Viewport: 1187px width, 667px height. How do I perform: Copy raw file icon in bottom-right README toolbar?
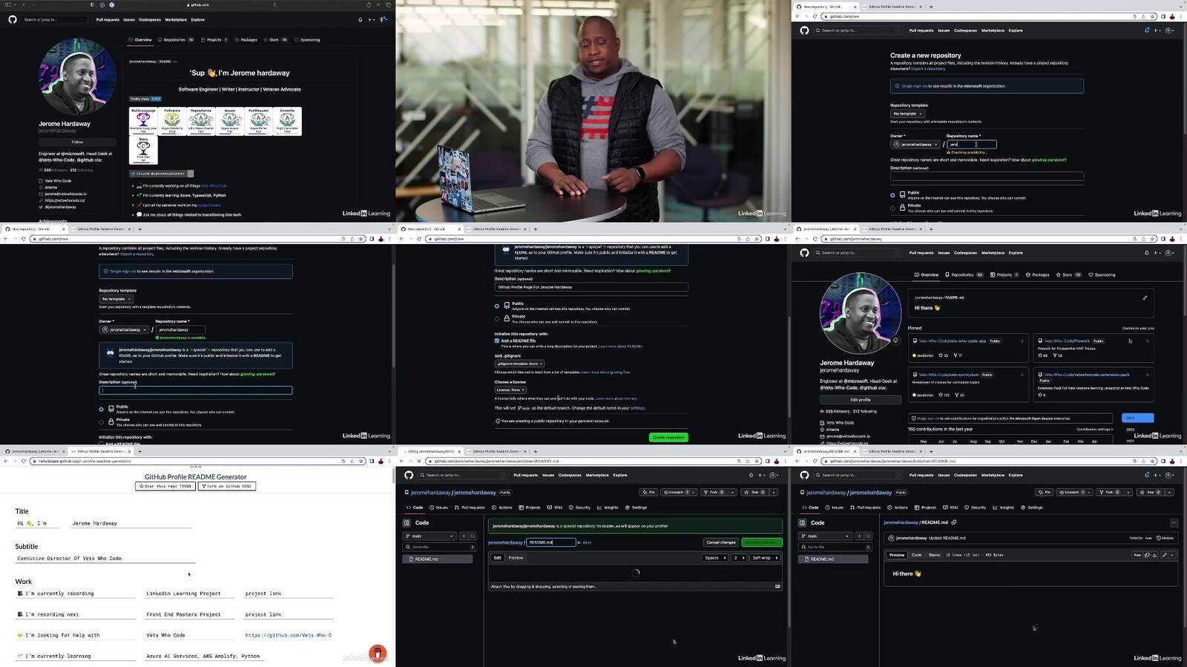pyautogui.click(x=1147, y=555)
